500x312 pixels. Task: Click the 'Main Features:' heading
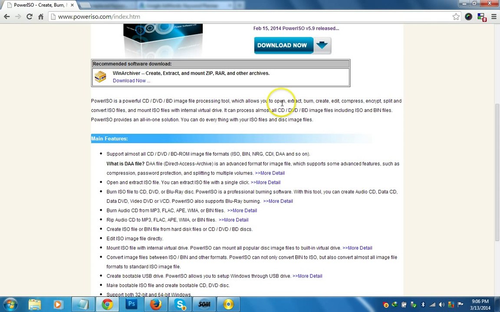click(109, 139)
